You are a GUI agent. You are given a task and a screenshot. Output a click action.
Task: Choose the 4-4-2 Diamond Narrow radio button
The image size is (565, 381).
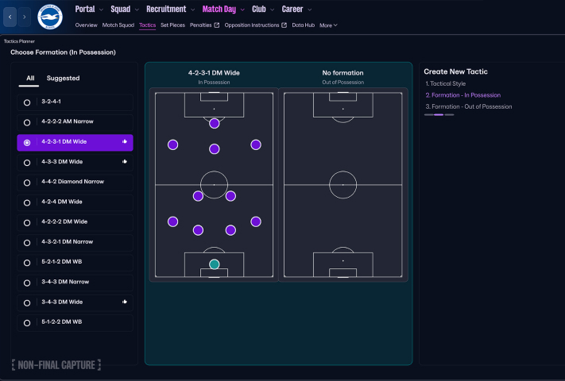[27, 183]
